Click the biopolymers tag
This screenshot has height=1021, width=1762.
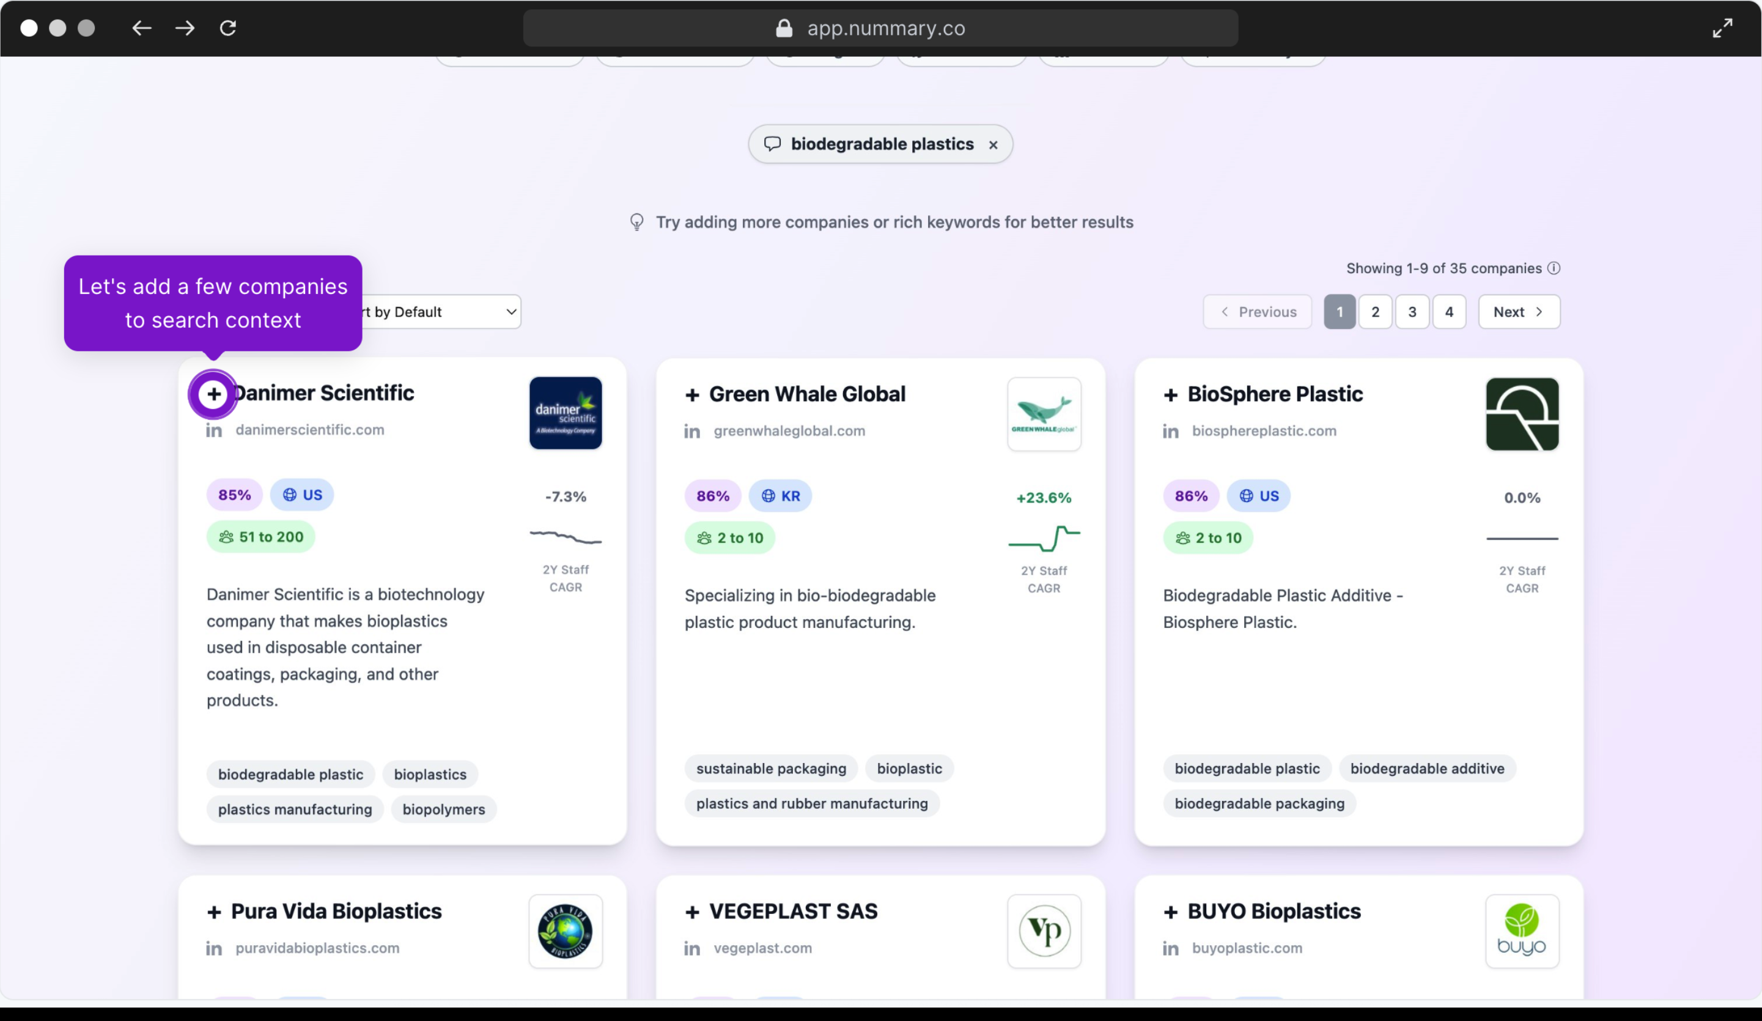pyautogui.click(x=444, y=810)
